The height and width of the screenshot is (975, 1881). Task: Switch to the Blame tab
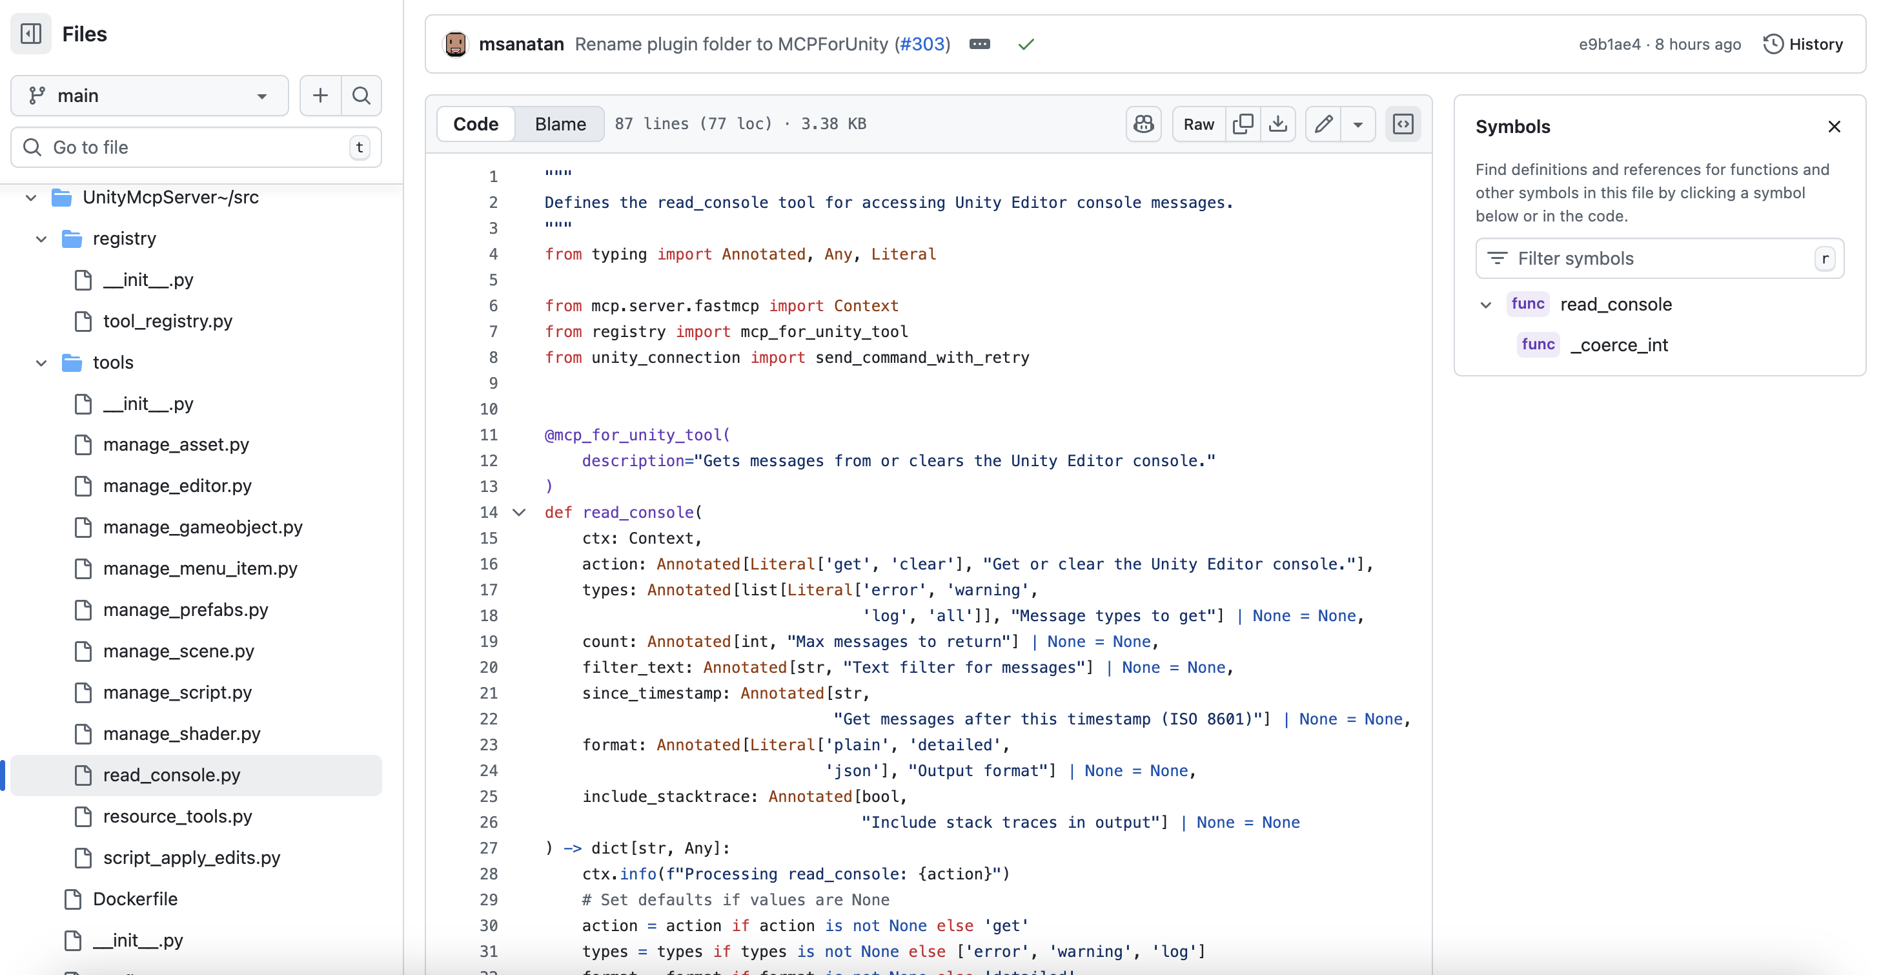(x=560, y=124)
